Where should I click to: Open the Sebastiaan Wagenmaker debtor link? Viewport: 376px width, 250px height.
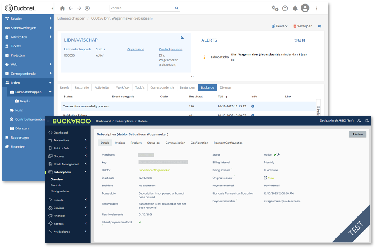pos(154,170)
